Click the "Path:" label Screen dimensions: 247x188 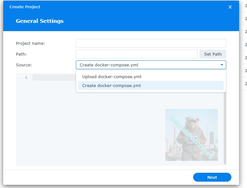coord(21,54)
